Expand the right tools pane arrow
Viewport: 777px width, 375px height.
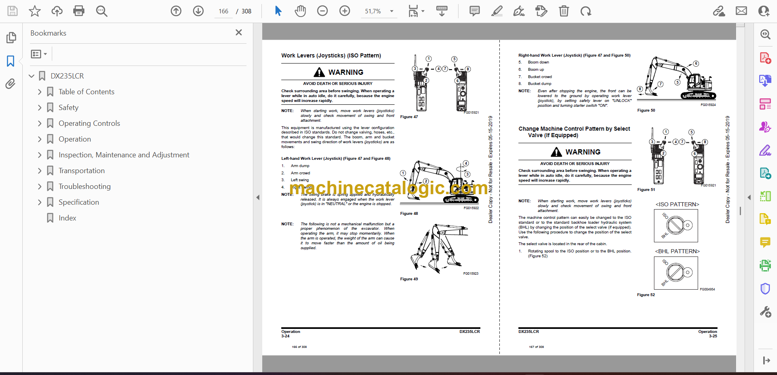(x=749, y=197)
